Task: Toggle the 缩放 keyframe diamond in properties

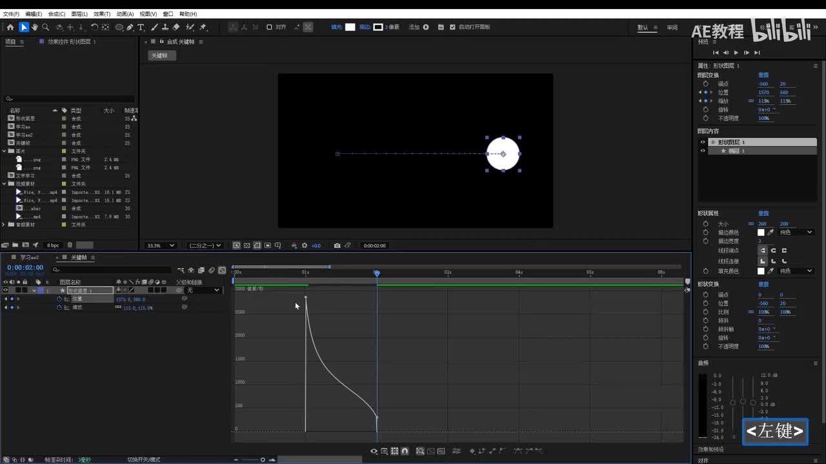Action: pos(705,101)
